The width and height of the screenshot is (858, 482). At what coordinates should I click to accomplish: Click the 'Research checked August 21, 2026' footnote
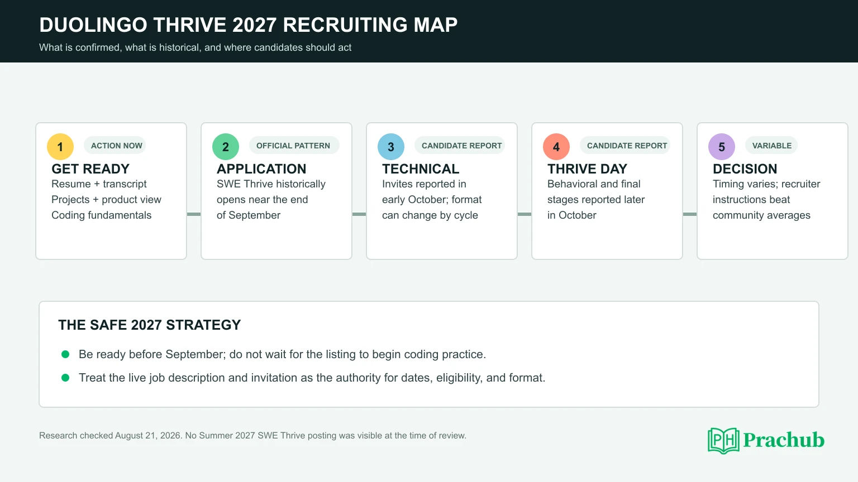tap(252, 436)
